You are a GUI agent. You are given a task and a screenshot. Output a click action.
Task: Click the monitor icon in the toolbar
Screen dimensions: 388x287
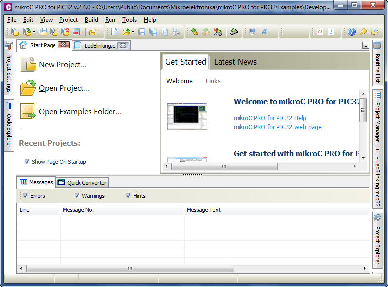(253, 32)
